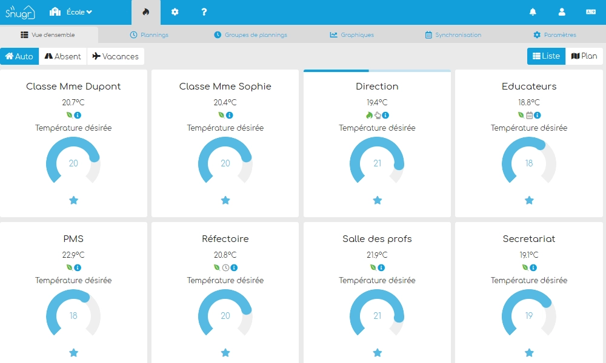Click eco leaf icon for Secretariat

tap(525, 267)
